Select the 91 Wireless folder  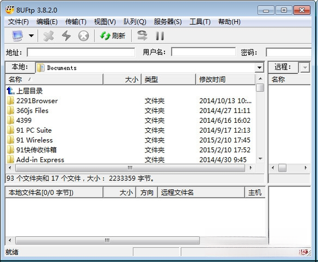click(x=35, y=140)
